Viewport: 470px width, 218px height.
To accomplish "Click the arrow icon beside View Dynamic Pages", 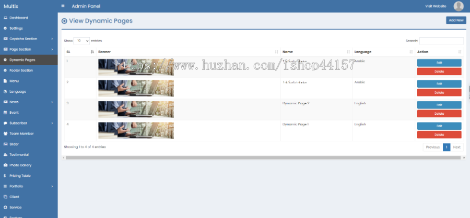I will pyautogui.click(x=64, y=21).
